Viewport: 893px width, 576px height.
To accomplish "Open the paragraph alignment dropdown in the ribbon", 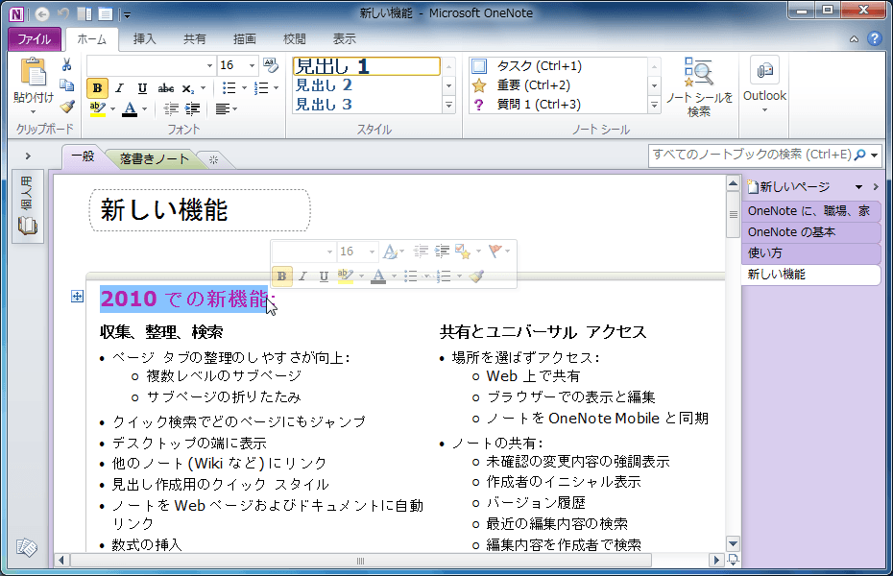I will click(x=226, y=108).
